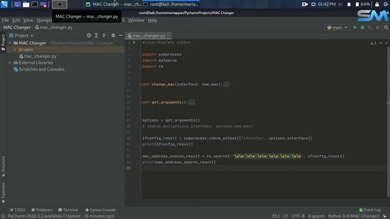Toggle the Favorites side tool window tab
Viewport: 390px width, 219px height.
[x=3, y=193]
